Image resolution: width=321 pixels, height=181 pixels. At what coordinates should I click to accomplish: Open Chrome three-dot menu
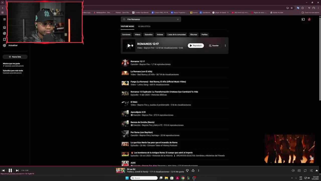point(318,8)
